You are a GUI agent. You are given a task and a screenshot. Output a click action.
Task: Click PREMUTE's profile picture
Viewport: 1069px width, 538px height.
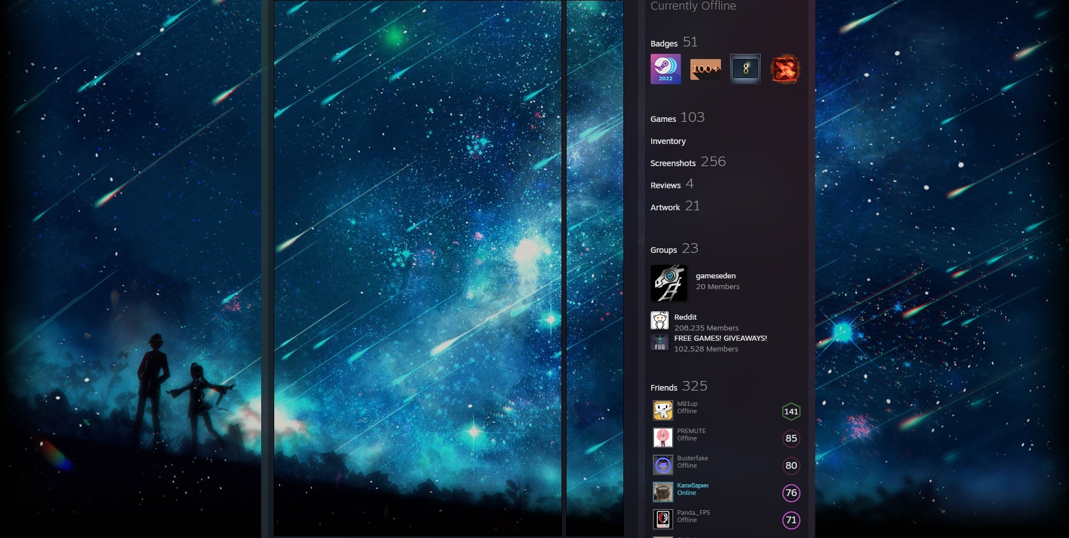pos(663,437)
